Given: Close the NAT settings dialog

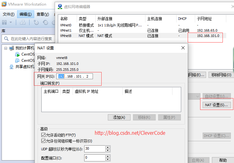Looking at the screenshot, I should (x=183, y=48).
